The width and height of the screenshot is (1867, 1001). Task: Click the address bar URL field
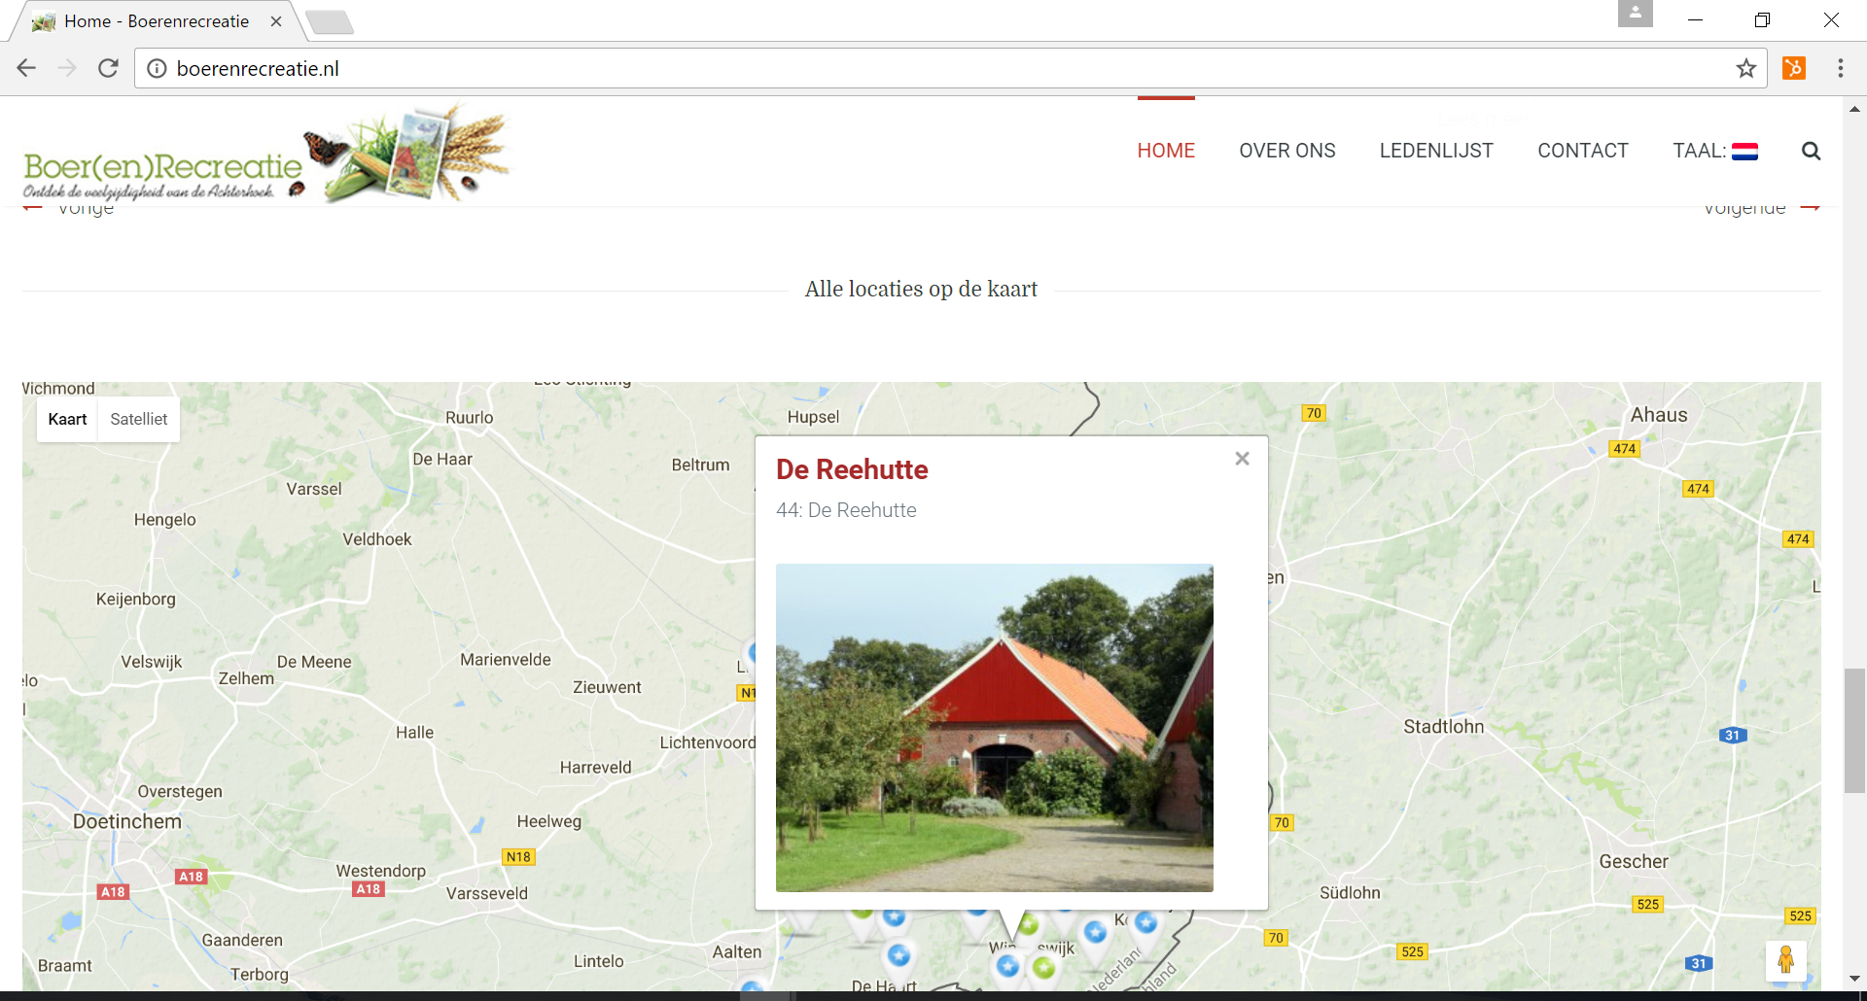[875, 68]
